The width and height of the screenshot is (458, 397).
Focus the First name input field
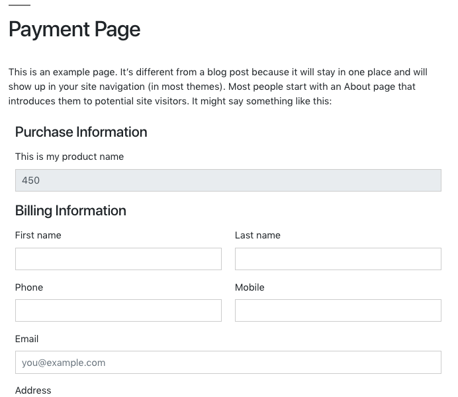click(118, 259)
